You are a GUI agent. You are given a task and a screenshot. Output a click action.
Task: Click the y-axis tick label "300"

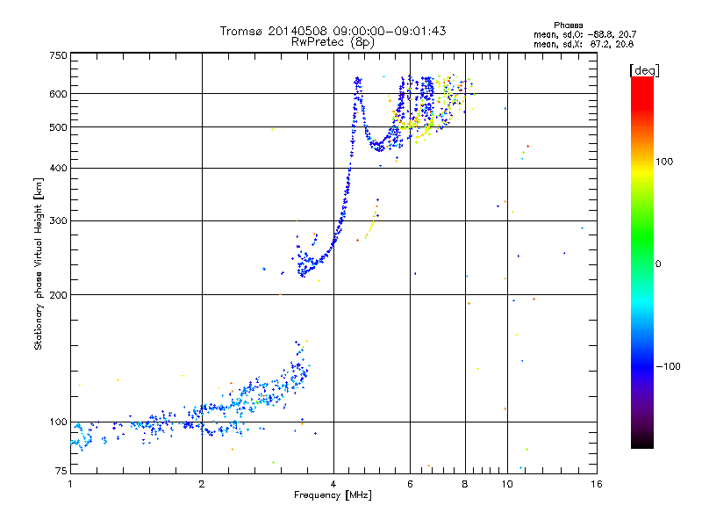coord(59,220)
